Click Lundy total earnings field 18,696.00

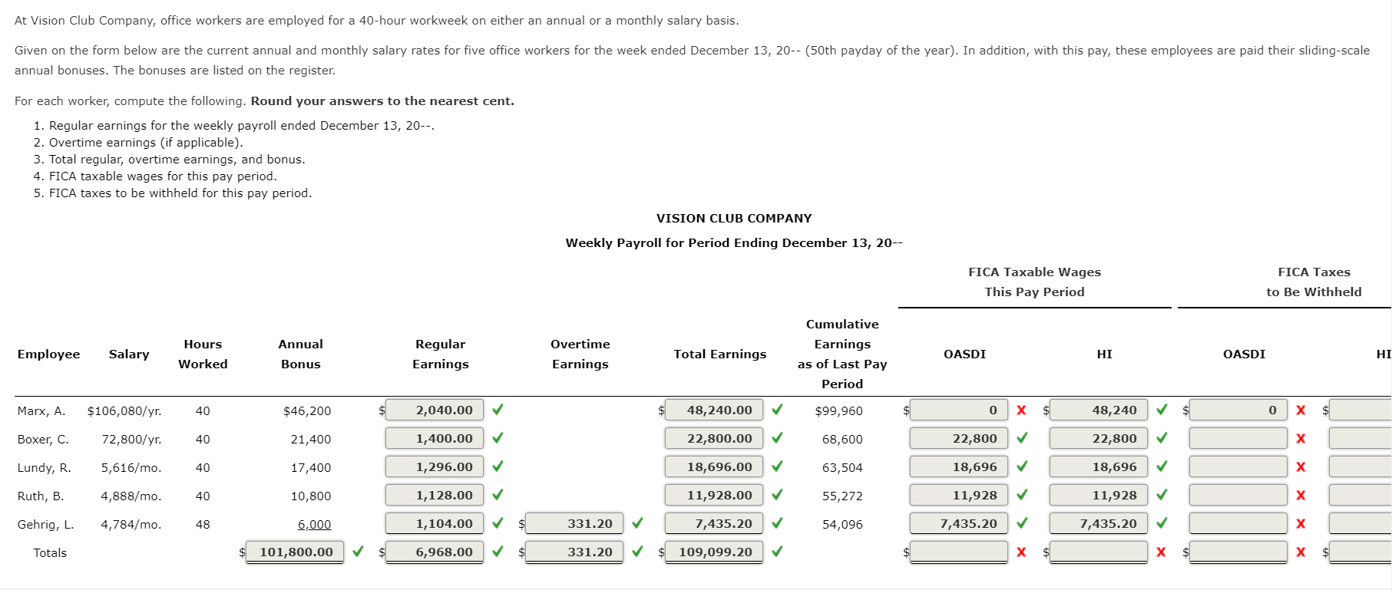[x=714, y=466]
